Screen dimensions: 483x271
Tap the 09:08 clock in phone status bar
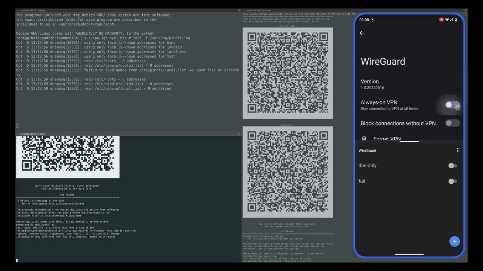[x=364, y=20]
